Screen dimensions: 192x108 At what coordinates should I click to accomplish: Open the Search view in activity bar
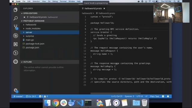(16, 18)
